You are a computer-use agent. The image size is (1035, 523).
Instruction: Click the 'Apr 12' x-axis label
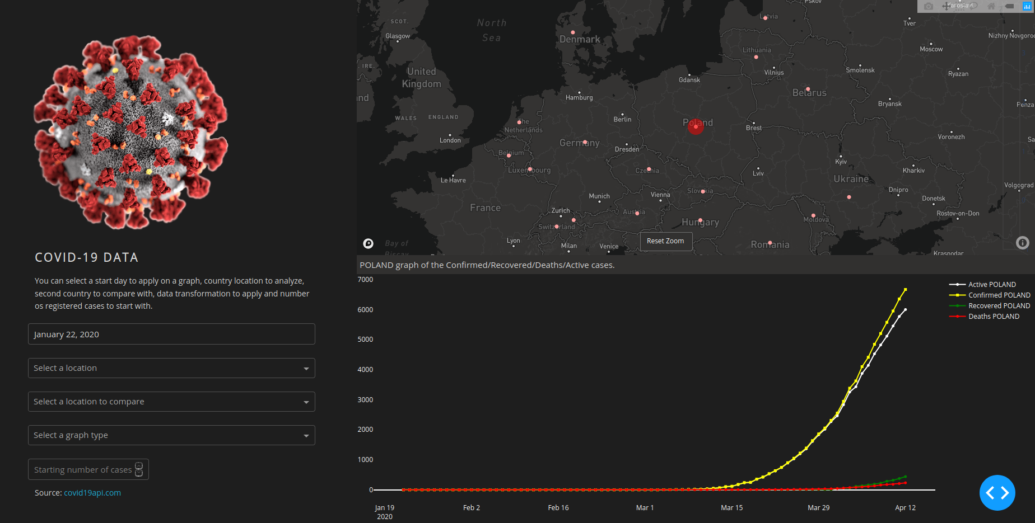905,508
